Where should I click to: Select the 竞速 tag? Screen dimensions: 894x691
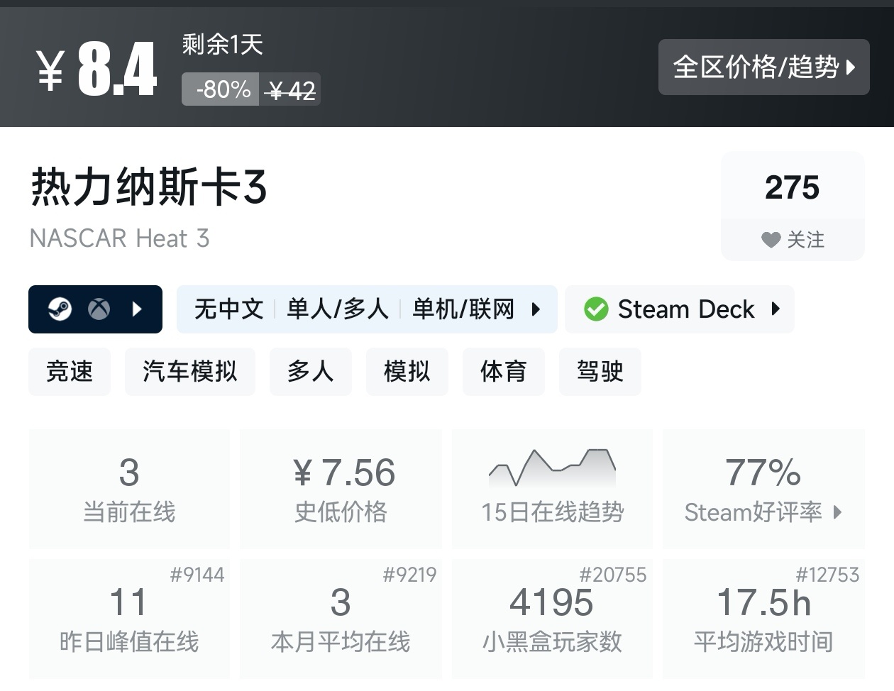(x=70, y=371)
